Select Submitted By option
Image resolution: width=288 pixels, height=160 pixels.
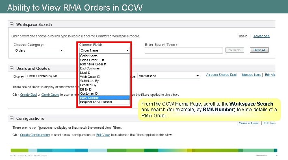click(104, 81)
